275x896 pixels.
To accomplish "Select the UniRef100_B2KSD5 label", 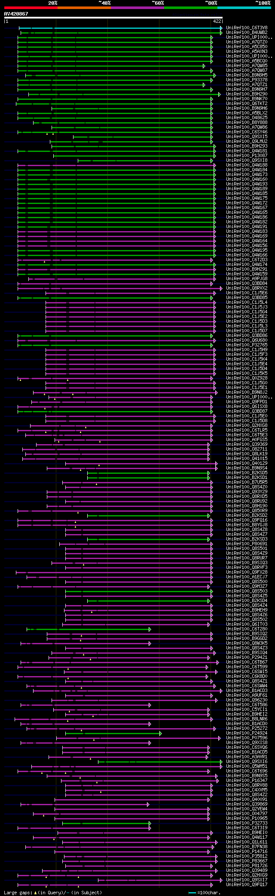I will click(x=247, y=473).
